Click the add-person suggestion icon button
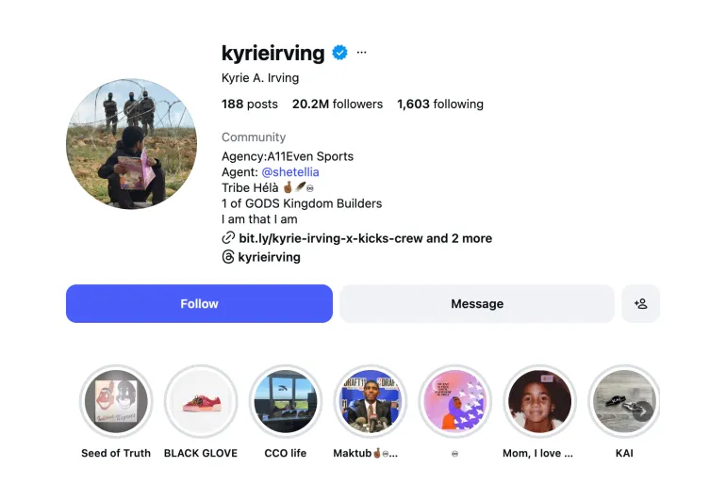The width and height of the screenshot is (726, 483). click(641, 304)
